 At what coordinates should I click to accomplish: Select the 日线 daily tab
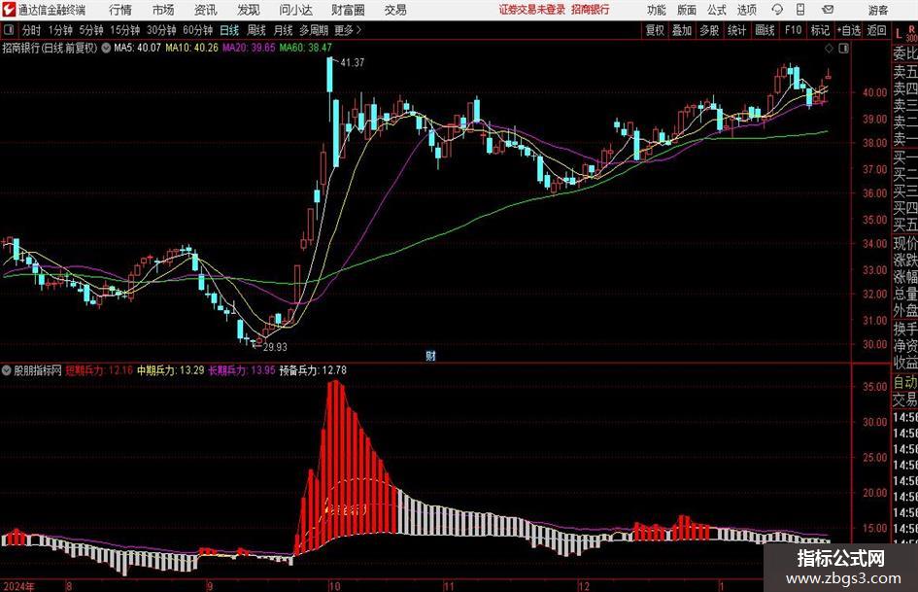click(229, 30)
